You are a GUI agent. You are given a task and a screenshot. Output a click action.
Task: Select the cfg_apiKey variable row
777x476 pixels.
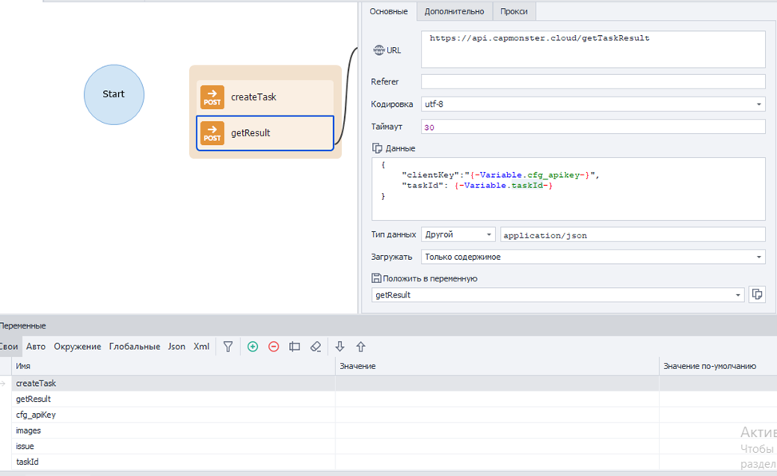(36, 415)
